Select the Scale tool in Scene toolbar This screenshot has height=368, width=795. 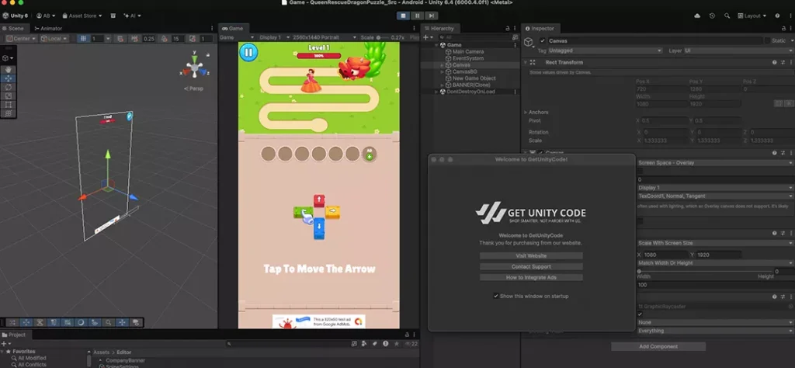8,95
